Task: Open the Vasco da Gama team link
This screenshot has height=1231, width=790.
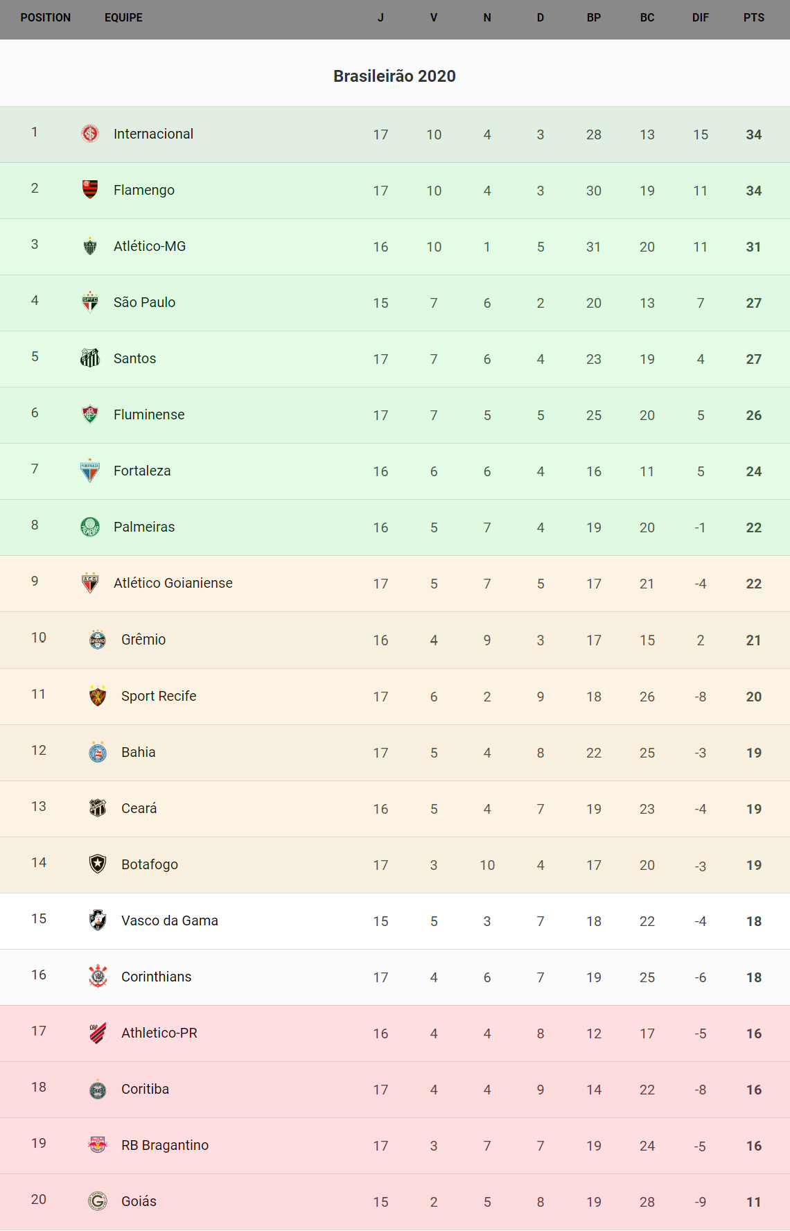Action: click(x=170, y=920)
